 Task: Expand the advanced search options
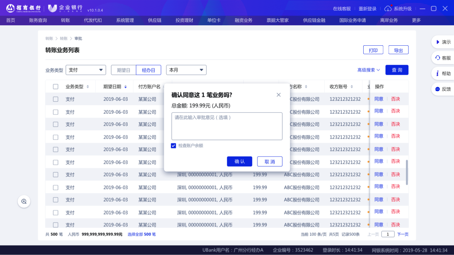pos(369,70)
